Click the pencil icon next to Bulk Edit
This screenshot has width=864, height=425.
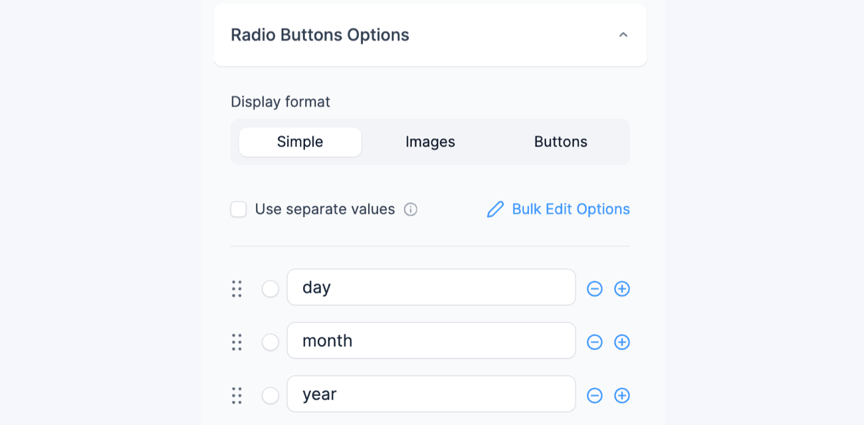pyautogui.click(x=495, y=210)
